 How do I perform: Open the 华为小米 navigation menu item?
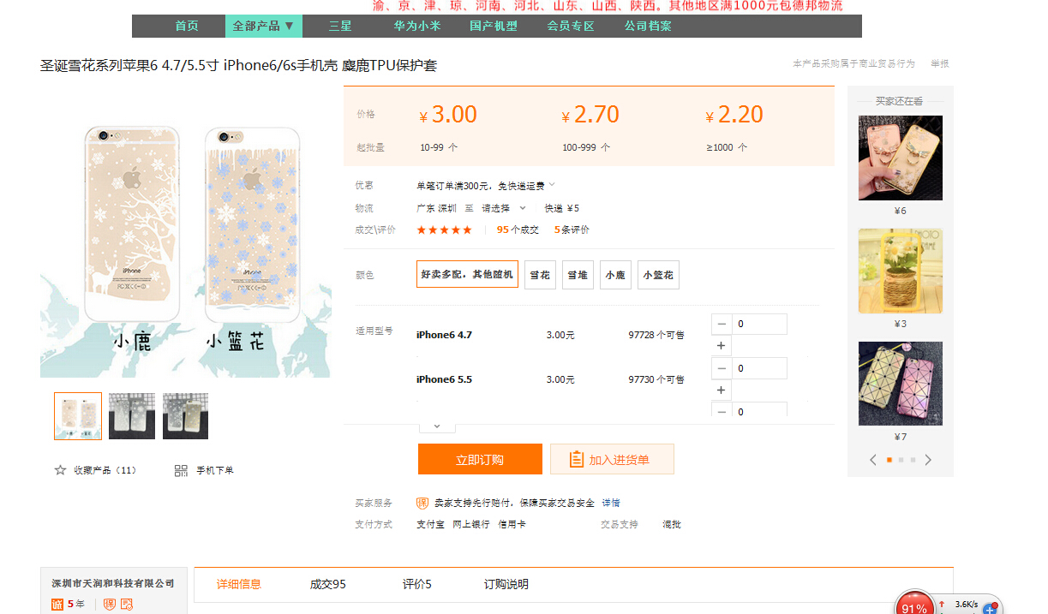(x=417, y=26)
